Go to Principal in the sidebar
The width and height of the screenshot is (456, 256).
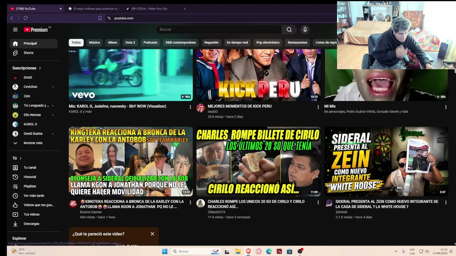(x=33, y=43)
